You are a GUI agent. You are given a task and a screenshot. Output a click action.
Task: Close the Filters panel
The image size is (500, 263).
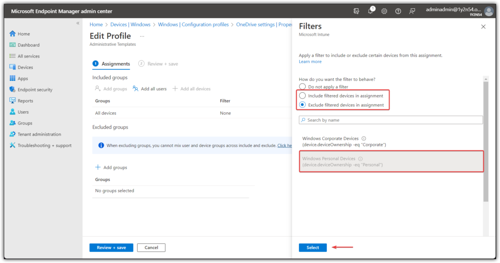coord(483,27)
